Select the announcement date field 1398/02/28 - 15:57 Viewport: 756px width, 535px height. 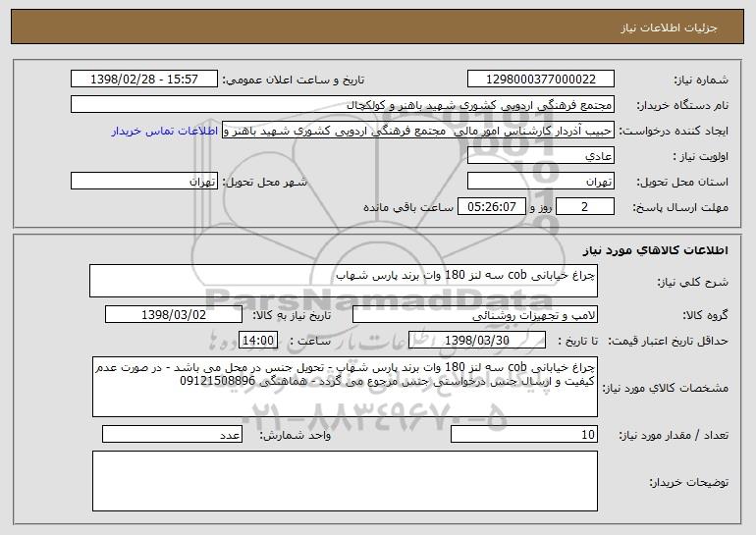click(144, 80)
